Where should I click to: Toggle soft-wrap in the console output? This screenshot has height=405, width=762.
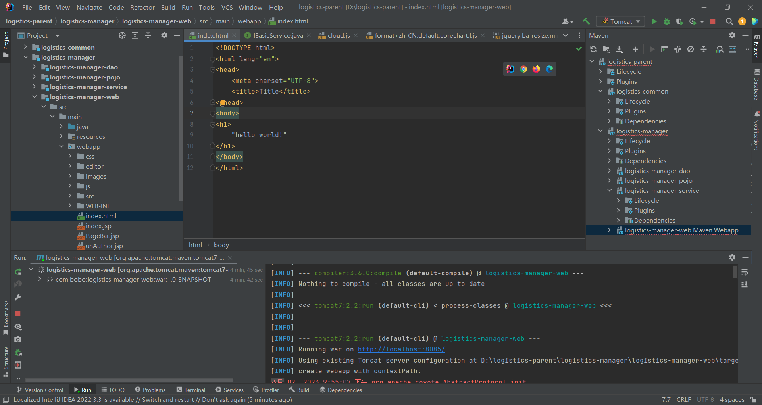745,272
